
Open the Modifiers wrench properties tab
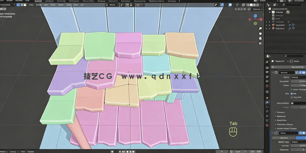[x=267, y=102]
